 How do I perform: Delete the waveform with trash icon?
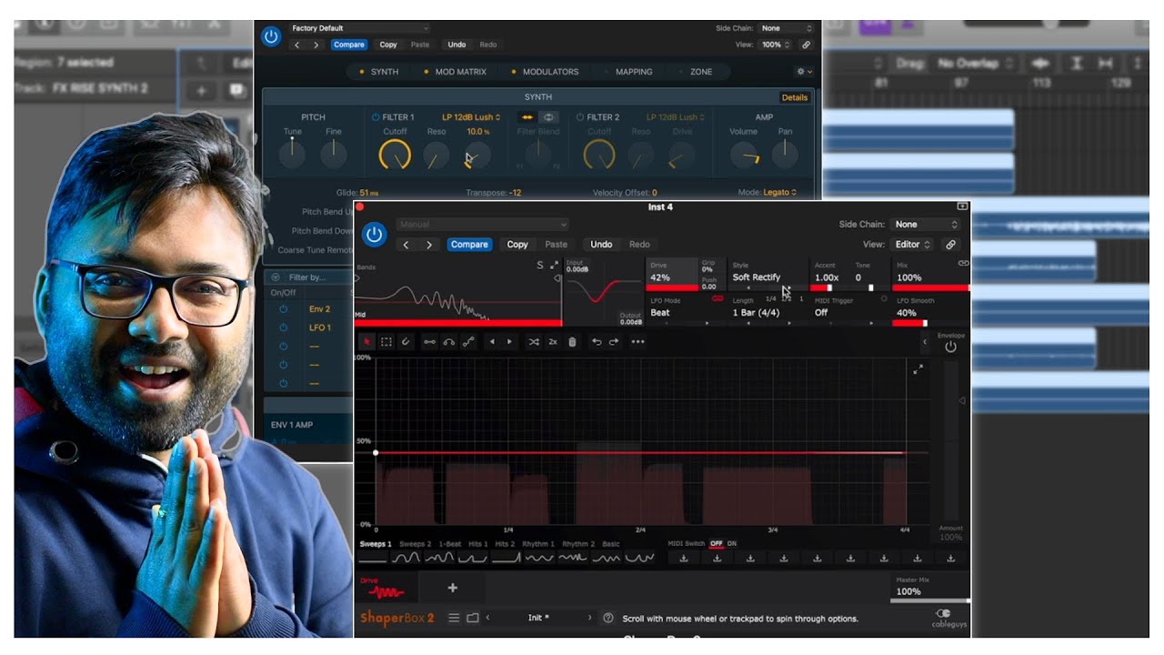(x=572, y=342)
